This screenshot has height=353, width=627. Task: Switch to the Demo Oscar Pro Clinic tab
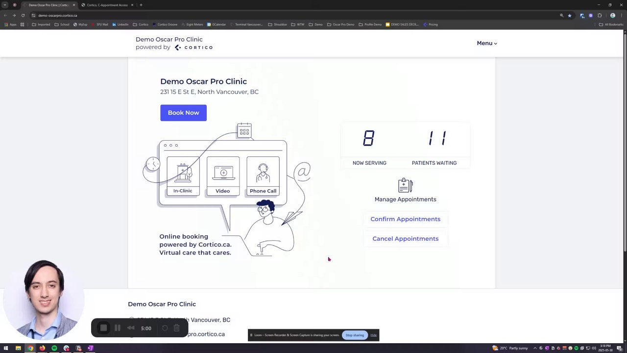(x=48, y=5)
